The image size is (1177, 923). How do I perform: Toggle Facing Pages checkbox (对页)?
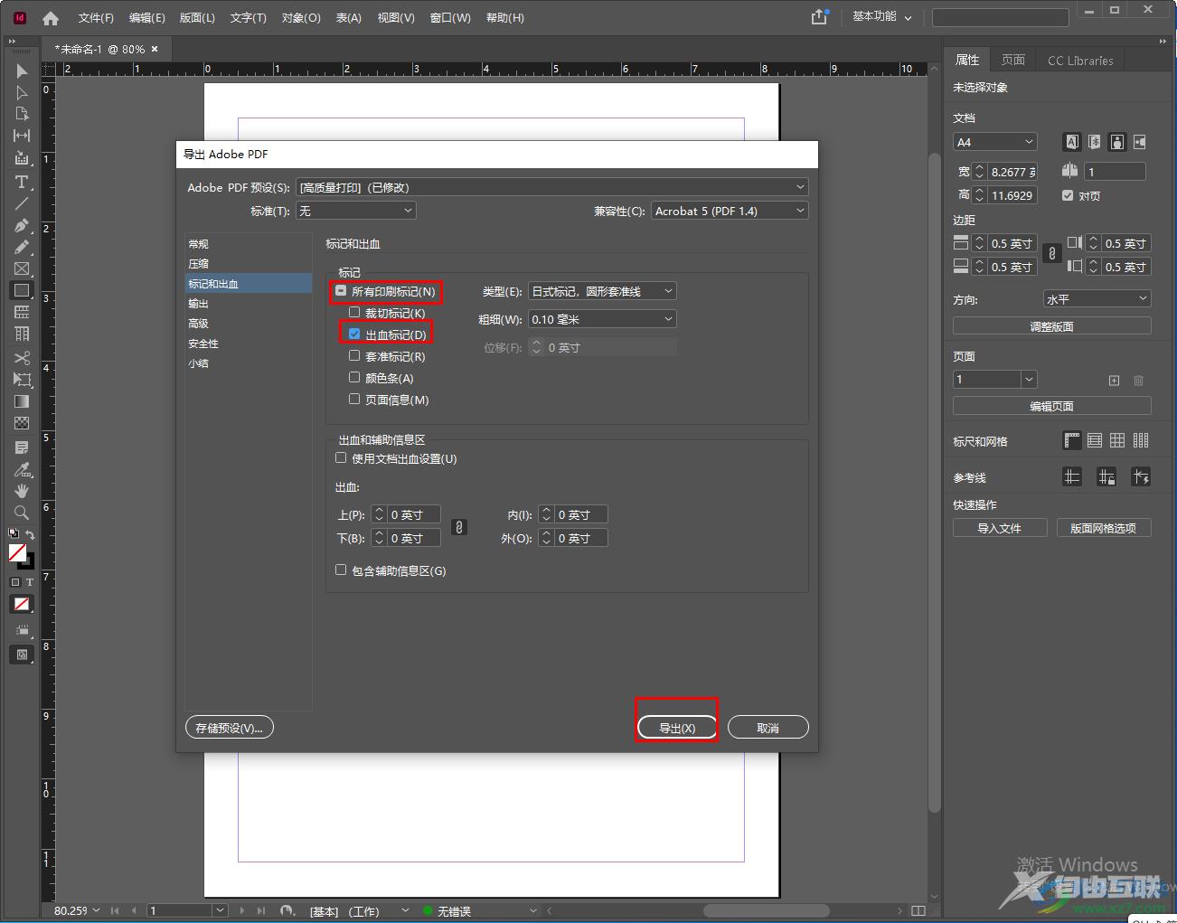[x=1068, y=195]
